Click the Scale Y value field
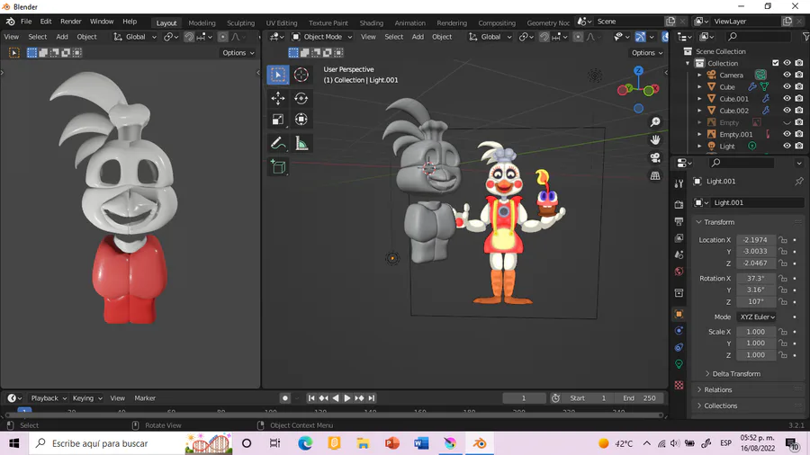Screen dimensions: 810x455 (x=755, y=343)
